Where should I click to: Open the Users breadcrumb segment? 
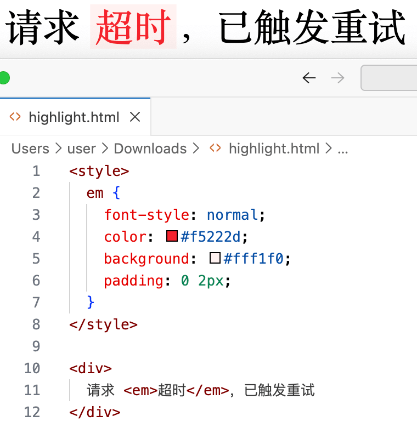pyautogui.click(x=30, y=149)
